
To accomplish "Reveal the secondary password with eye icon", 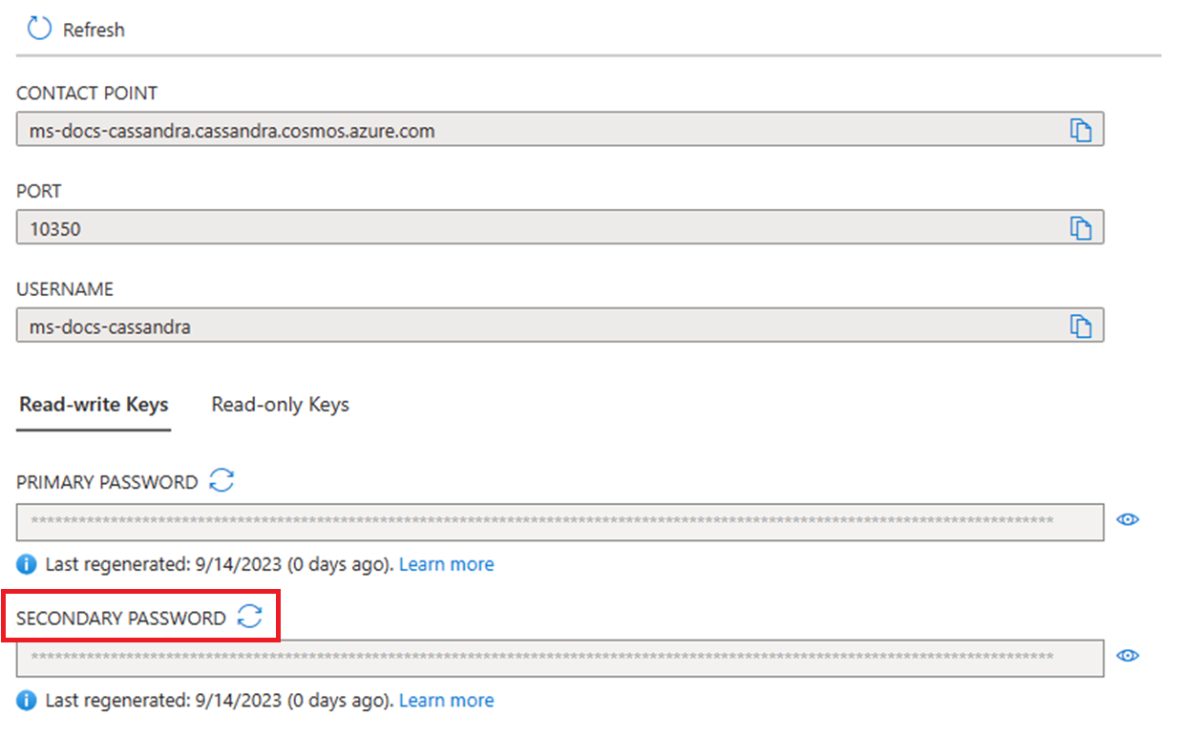I will tap(1129, 656).
